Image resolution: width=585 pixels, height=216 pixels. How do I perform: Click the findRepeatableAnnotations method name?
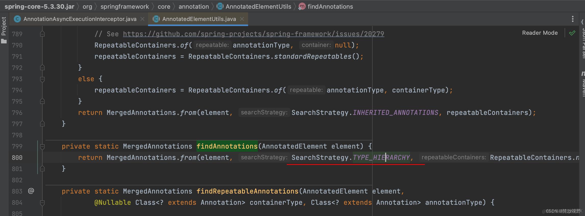click(247, 191)
